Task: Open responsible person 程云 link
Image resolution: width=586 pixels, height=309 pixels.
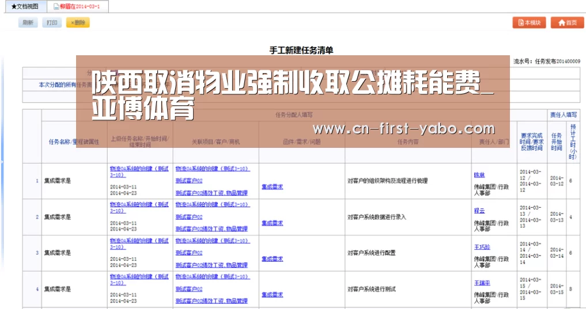Action: [479, 211]
